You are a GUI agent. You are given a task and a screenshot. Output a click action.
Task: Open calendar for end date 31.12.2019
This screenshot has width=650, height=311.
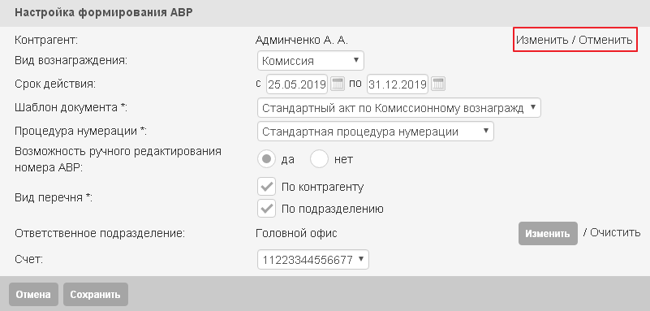(438, 84)
